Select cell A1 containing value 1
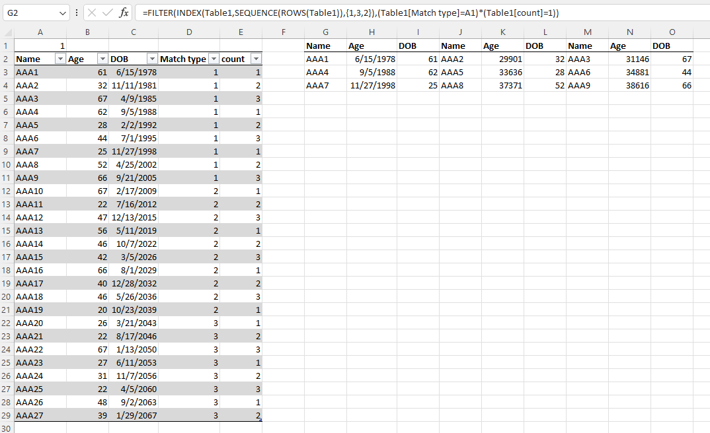The image size is (710, 433). 40,46
